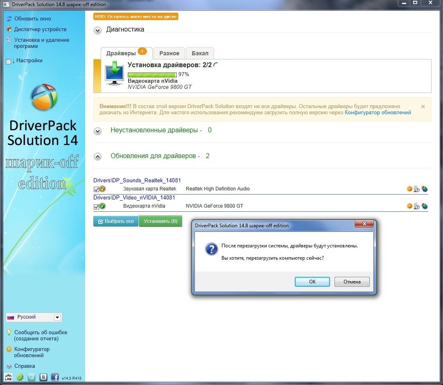Click the lightbulb icon beside Сообщить об ошибке
The width and height of the screenshot is (443, 385).
coord(9,332)
